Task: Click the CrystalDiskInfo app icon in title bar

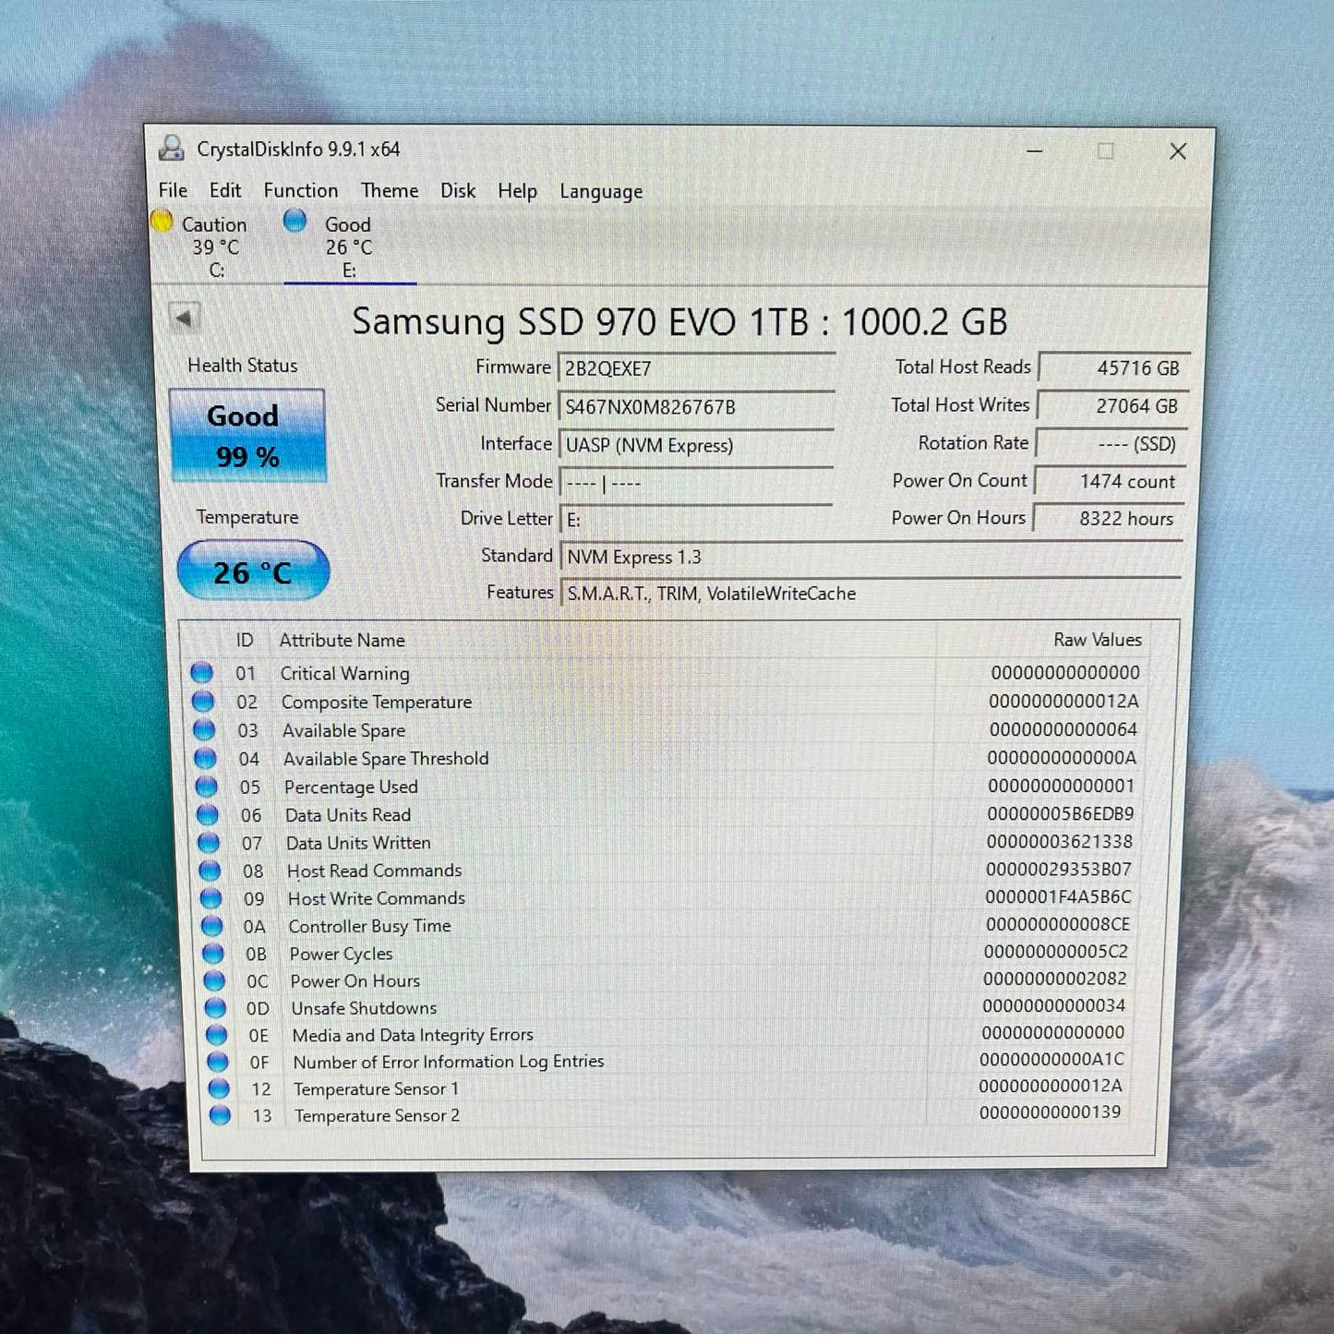Action: (172, 148)
